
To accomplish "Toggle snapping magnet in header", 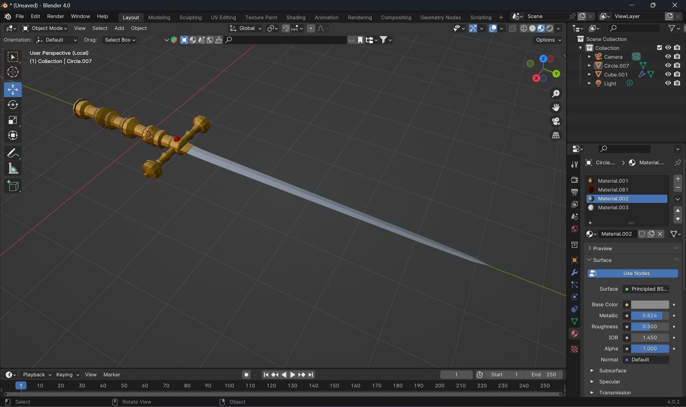I will [285, 28].
